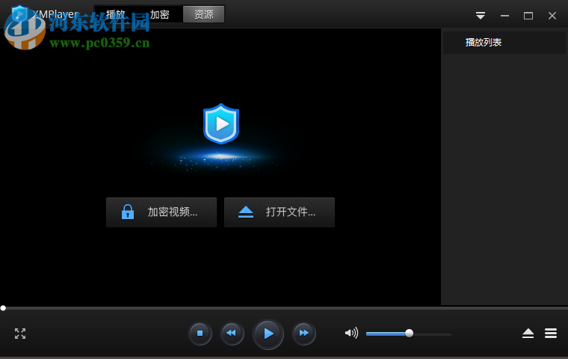This screenshot has width=568, height=359.
Task: Enter fullscreen mode via the expand icon
Action: click(x=20, y=334)
